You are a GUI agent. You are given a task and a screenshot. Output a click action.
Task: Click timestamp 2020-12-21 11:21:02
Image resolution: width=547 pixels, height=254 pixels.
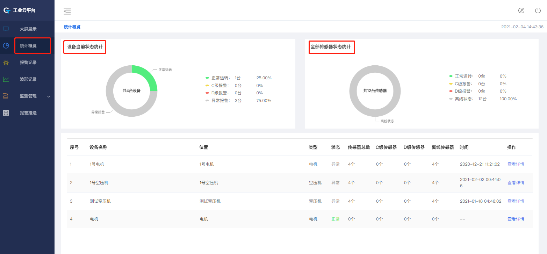pyautogui.click(x=480, y=164)
